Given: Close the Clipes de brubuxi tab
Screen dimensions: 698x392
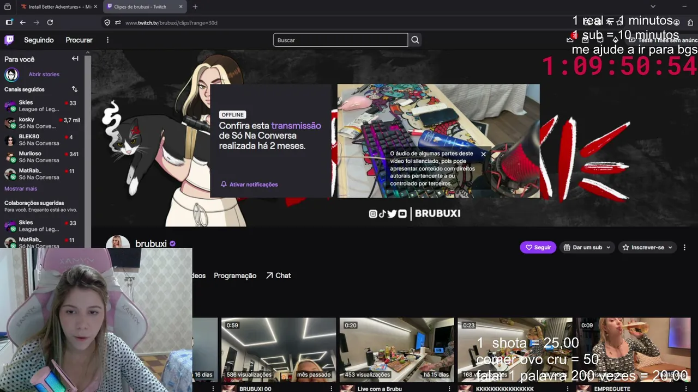Looking at the screenshot, I should [x=180, y=7].
